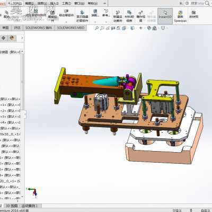Open the 视图(V) menu
The height and width of the screenshot is (212, 212).
[42, 3]
